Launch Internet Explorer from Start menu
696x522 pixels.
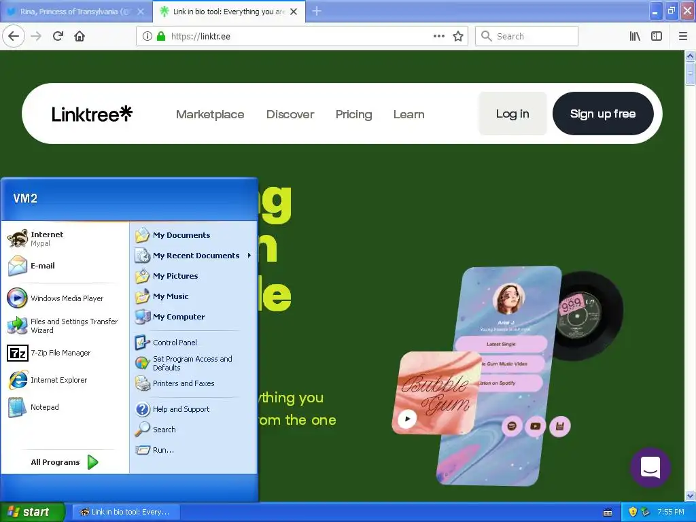point(65,380)
